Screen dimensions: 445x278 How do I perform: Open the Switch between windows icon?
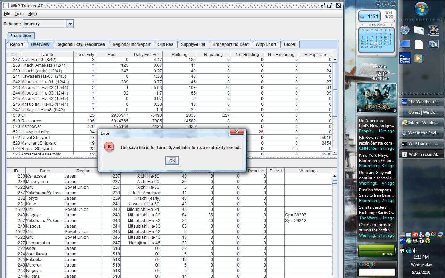pos(433,44)
